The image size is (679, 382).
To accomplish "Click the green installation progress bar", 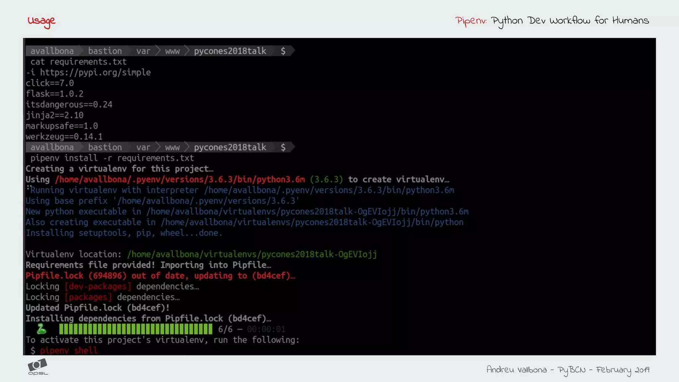I will pyautogui.click(x=136, y=329).
